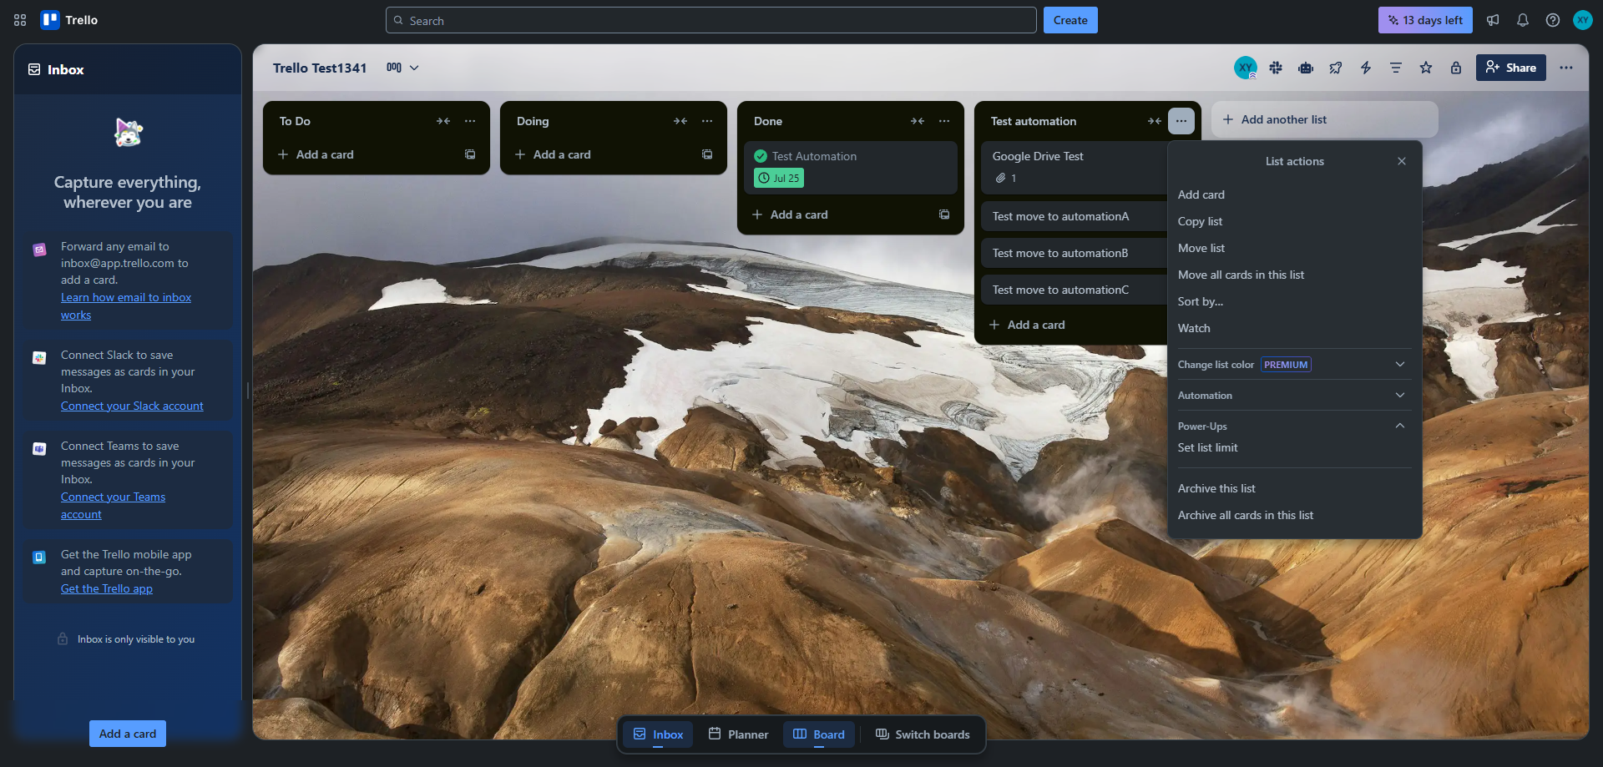This screenshot has height=767, width=1603.
Task: Select Archive this list
Action: tap(1294, 488)
